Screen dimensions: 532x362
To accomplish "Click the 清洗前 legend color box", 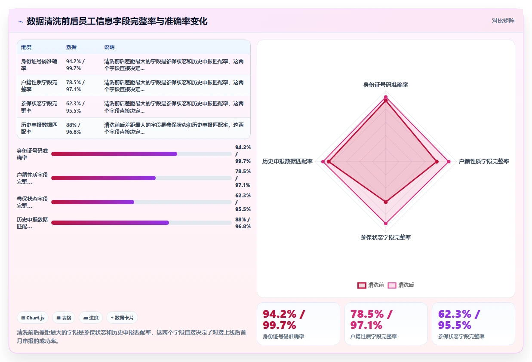I will (x=362, y=285).
